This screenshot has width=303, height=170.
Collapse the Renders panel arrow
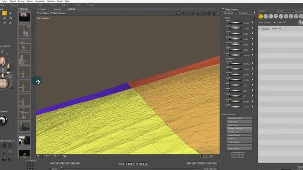coord(19,9)
